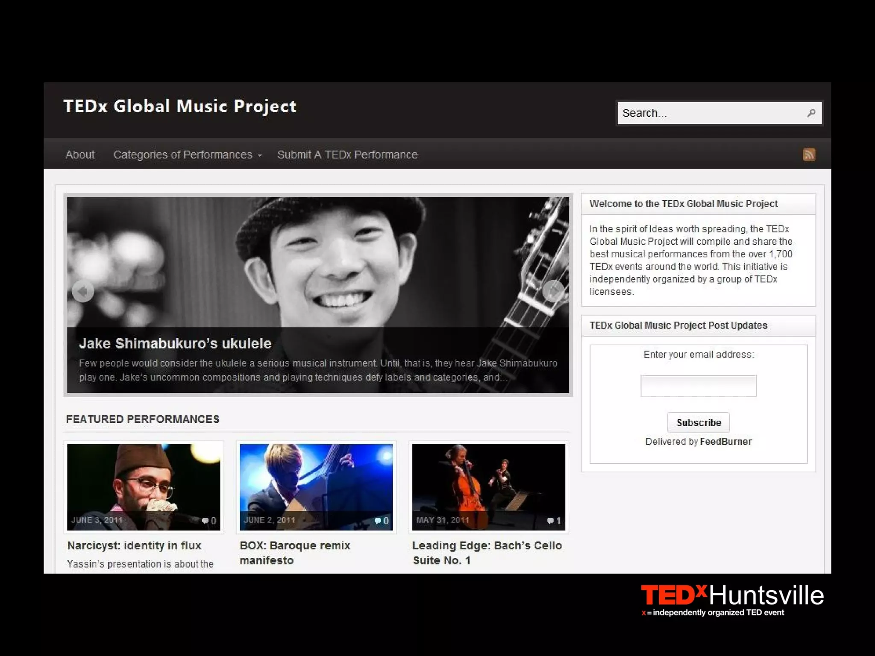The height and width of the screenshot is (656, 875).
Task: Click comment bubble on Leading Edge post
Action: click(550, 521)
